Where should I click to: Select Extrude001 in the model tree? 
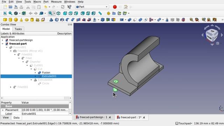tap(49, 76)
